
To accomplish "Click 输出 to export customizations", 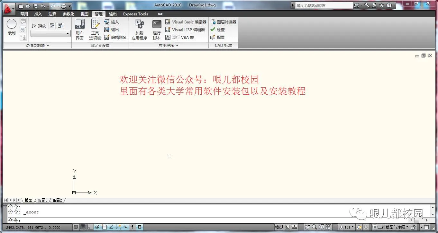I will [112, 30].
